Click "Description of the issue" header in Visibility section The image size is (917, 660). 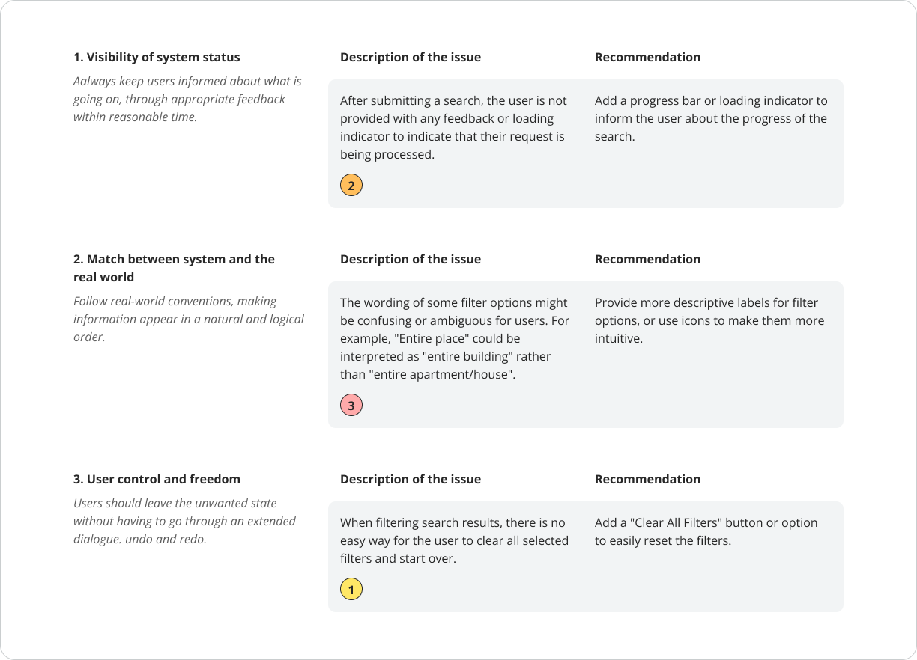click(411, 57)
